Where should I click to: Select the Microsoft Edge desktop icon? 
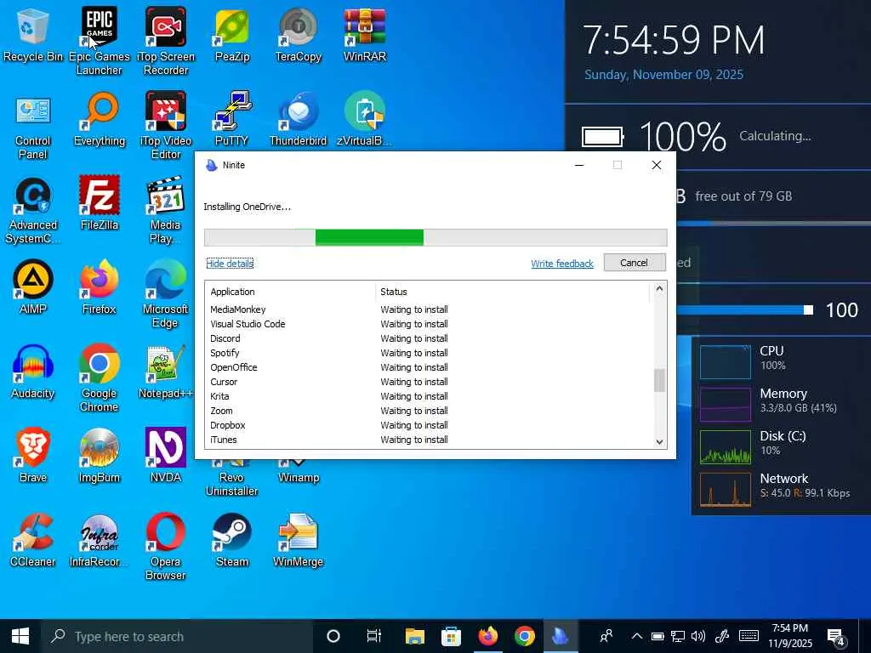(166, 293)
